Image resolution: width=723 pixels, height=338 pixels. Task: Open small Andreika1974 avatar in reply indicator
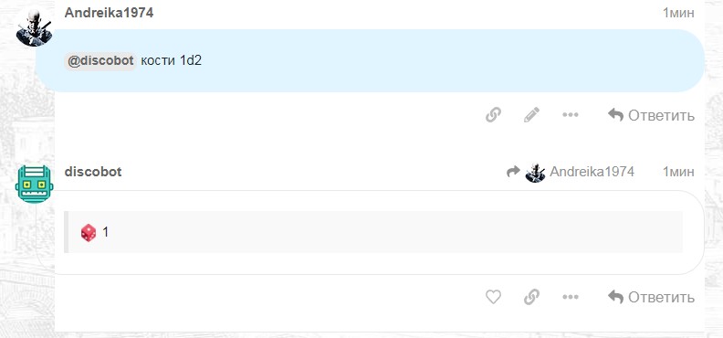tap(535, 173)
